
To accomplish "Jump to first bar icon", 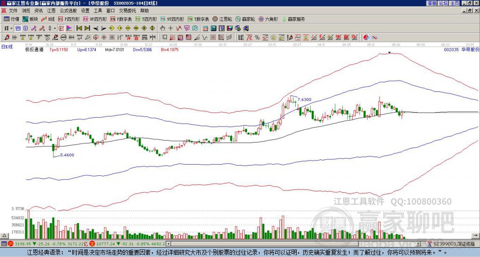I will (79, 29).
